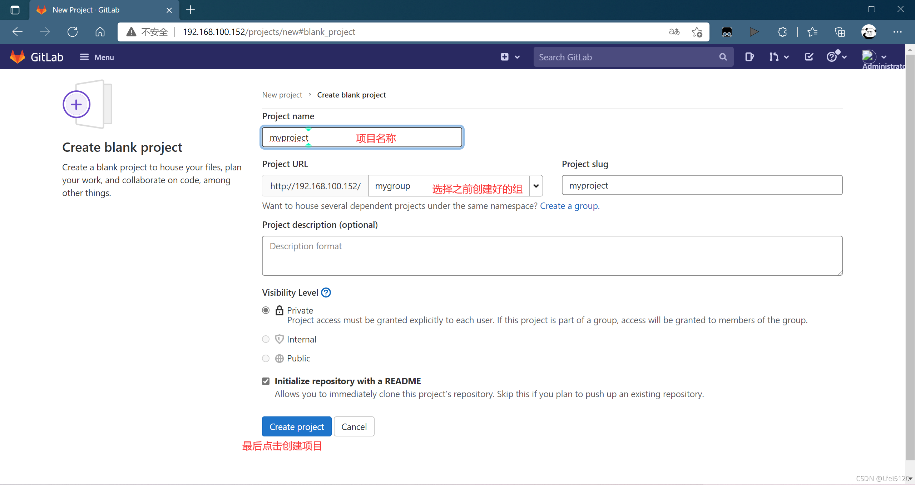
Task: Click the search magnifier icon
Action: (723, 57)
